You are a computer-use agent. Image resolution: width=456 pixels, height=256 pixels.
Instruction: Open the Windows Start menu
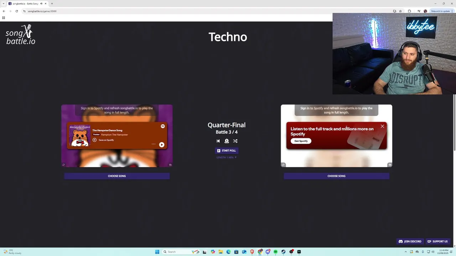(x=157, y=252)
